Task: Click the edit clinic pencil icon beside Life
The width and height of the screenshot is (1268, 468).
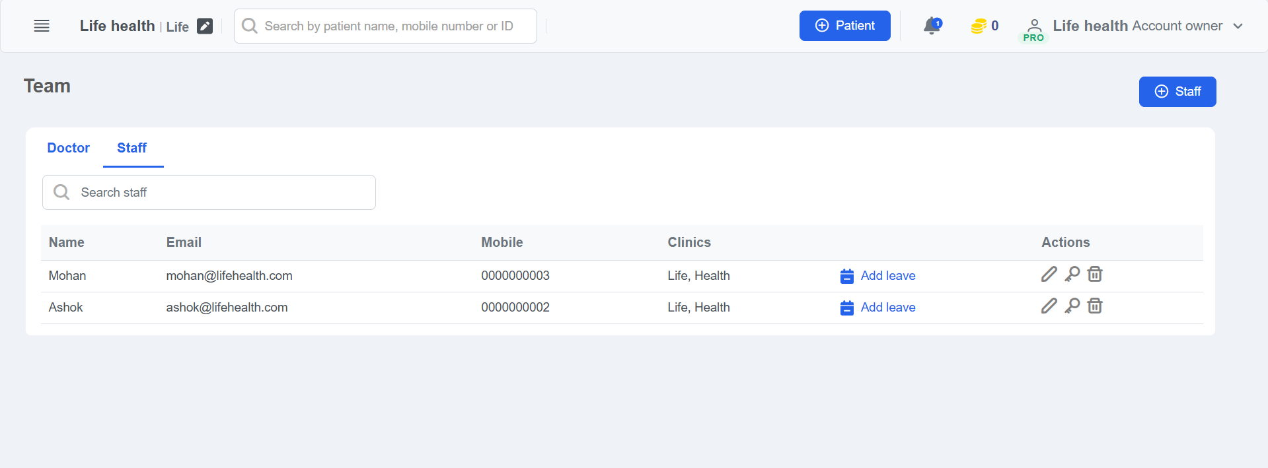Action: pos(205,26)
